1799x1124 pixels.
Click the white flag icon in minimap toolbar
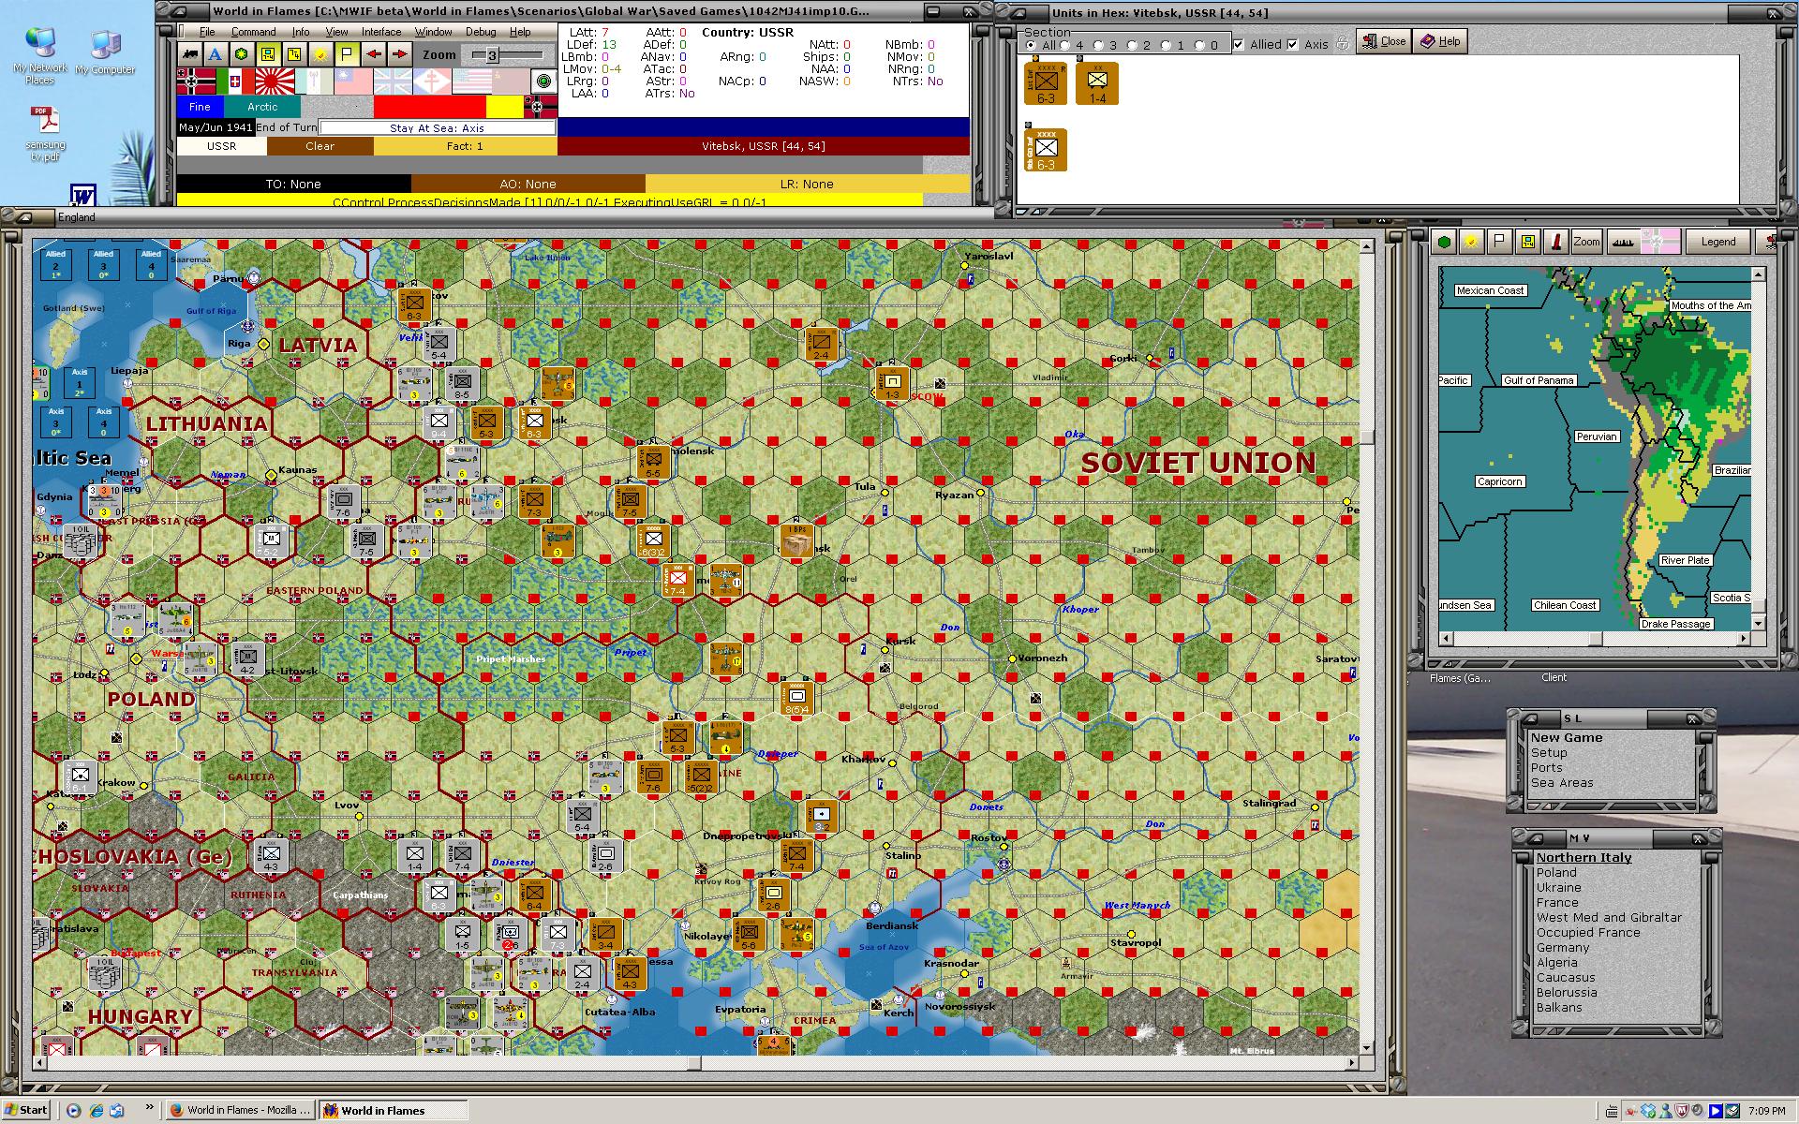tap(1500, 242)
